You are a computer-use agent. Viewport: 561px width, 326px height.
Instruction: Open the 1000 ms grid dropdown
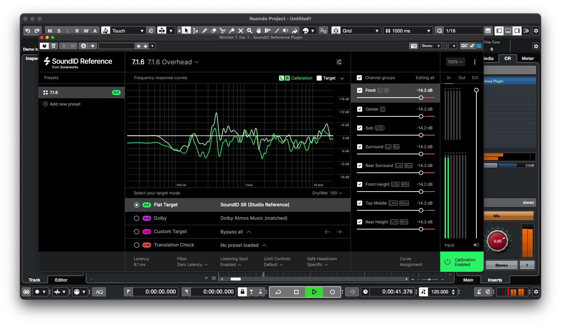click(x=408, y=31)
